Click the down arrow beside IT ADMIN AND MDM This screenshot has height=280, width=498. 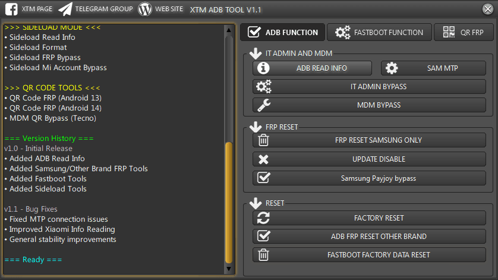tap(256, 54)
